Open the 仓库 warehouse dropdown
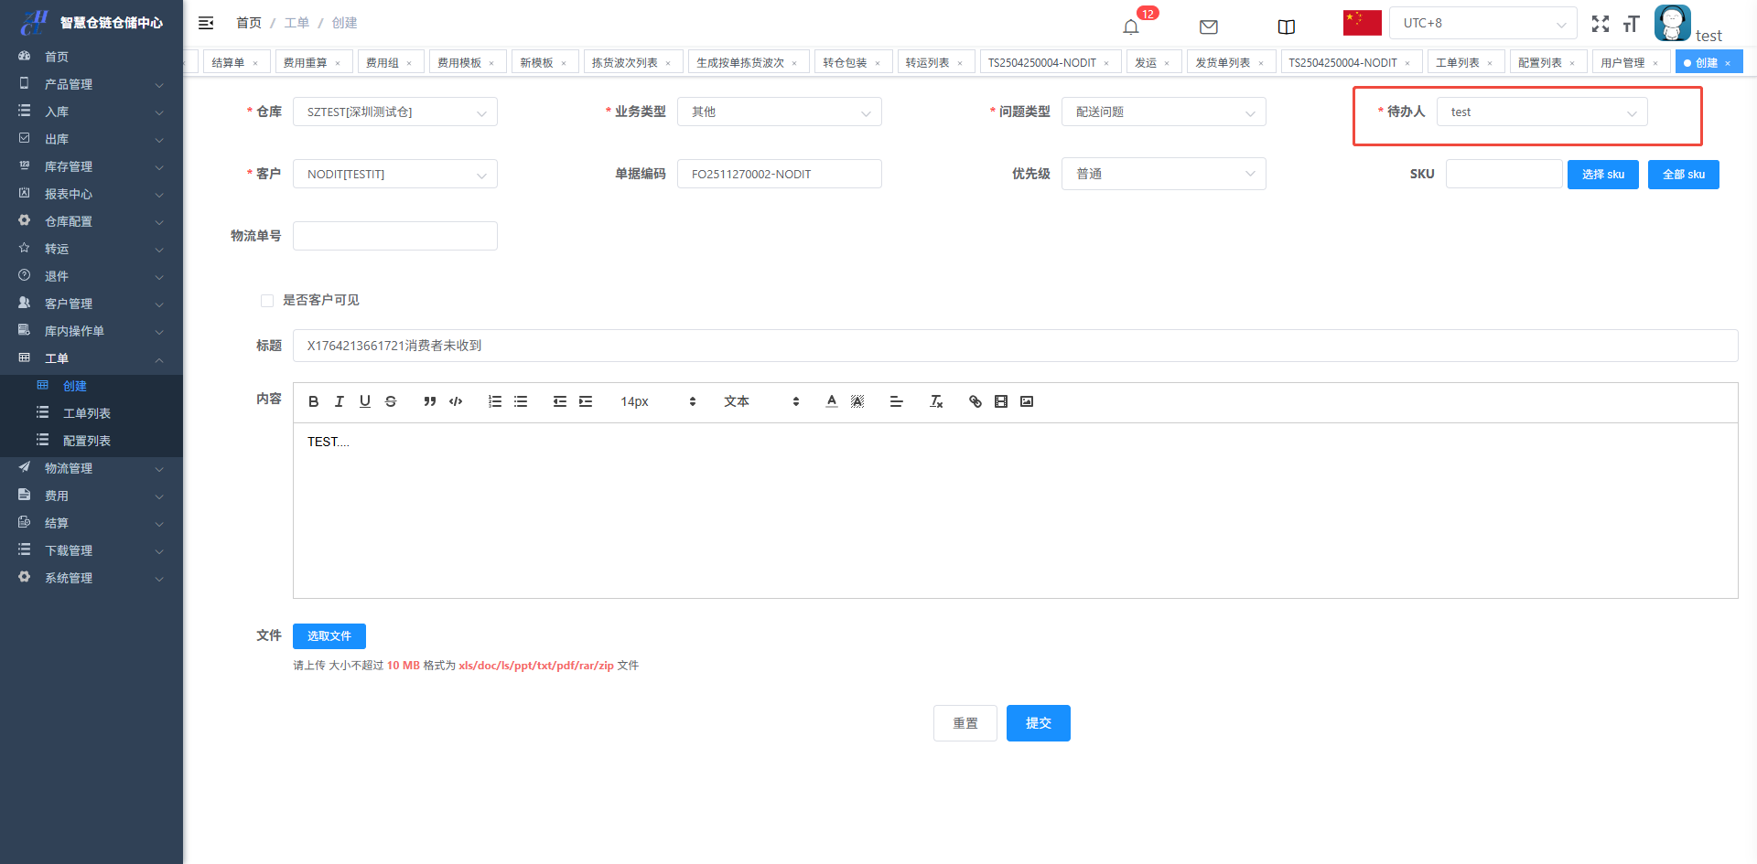Image resolution: width=1757 pixels, height=864 pixels. (394, 112)
